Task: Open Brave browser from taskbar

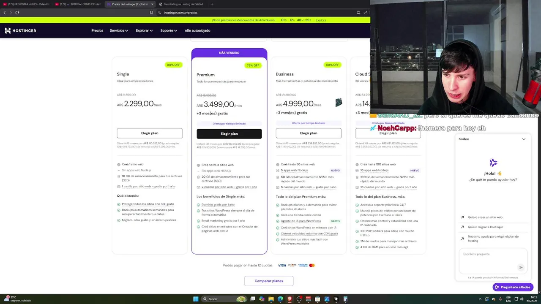Action: tap(290, 299)
